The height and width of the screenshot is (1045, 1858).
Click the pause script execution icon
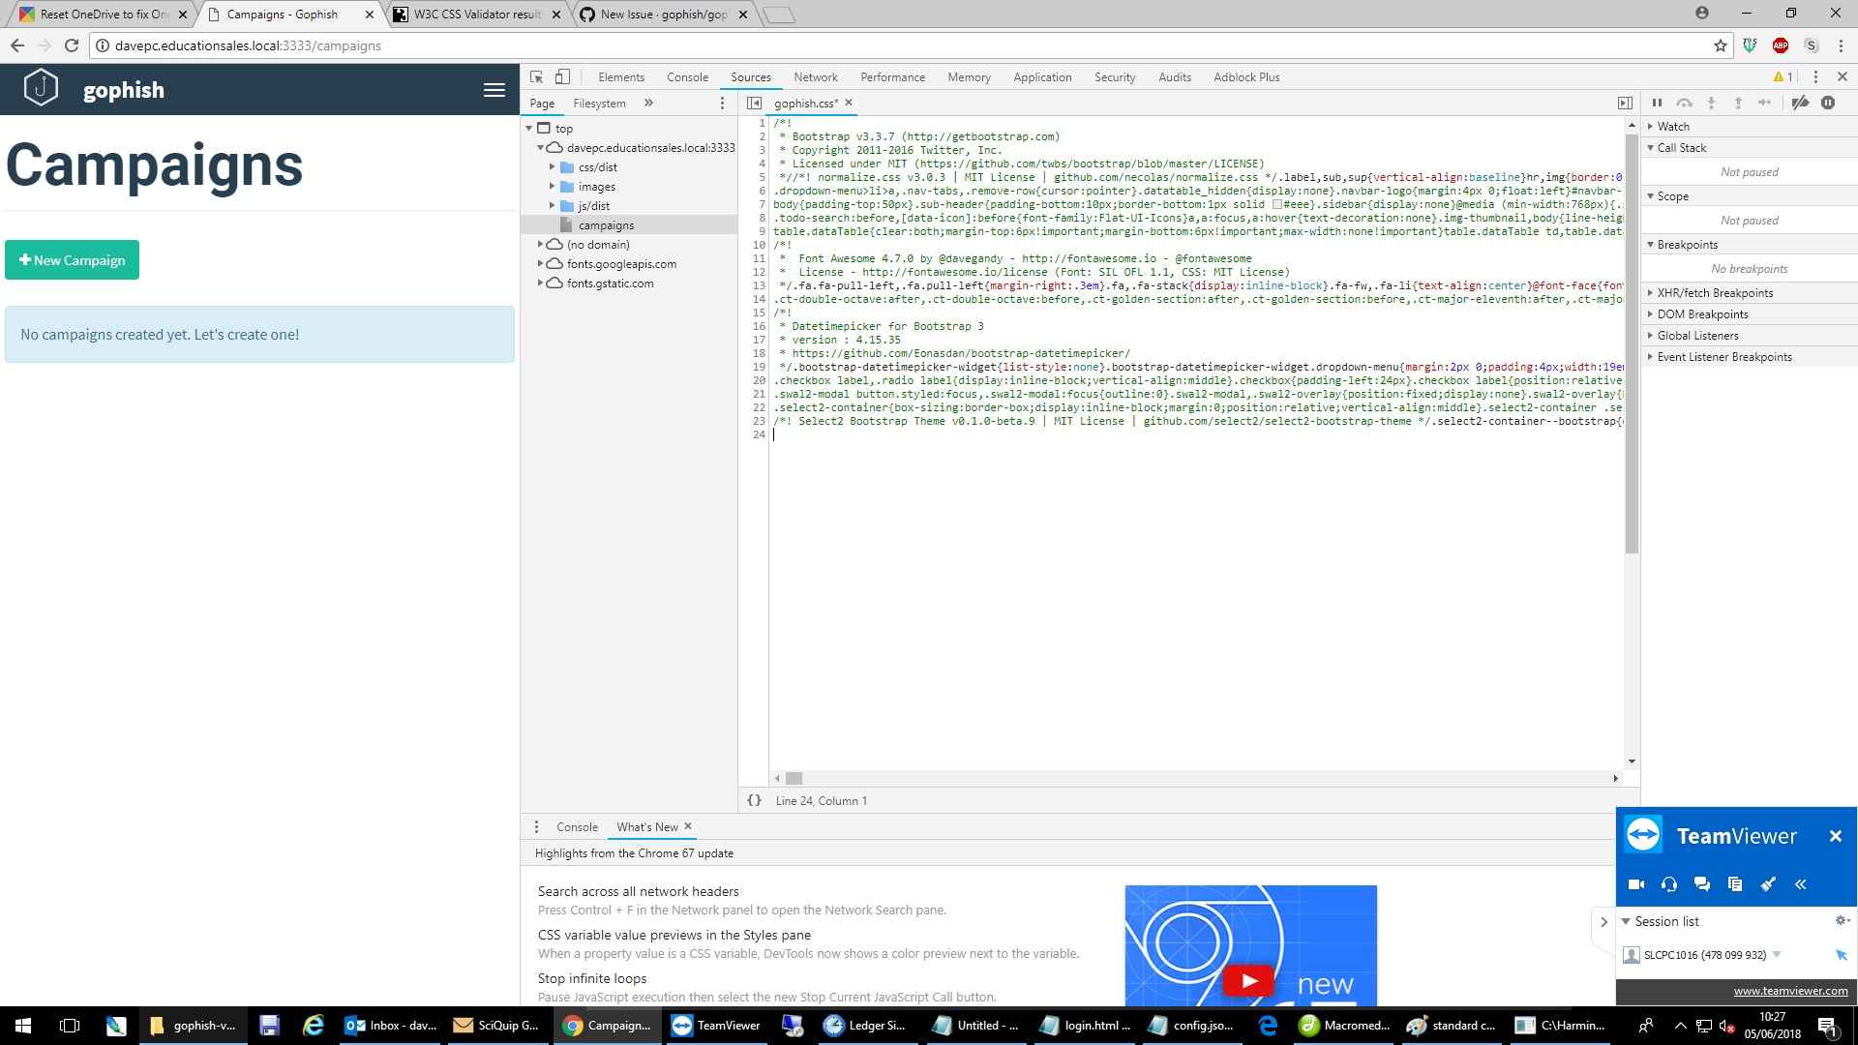1657,103
